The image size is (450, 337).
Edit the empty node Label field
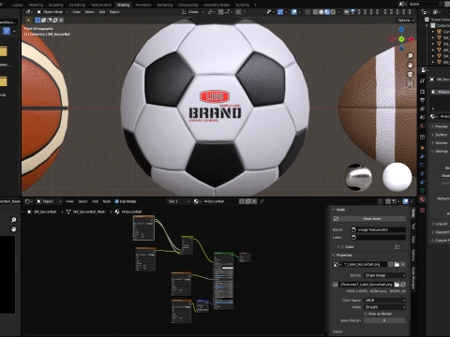(x=378, y=238)
